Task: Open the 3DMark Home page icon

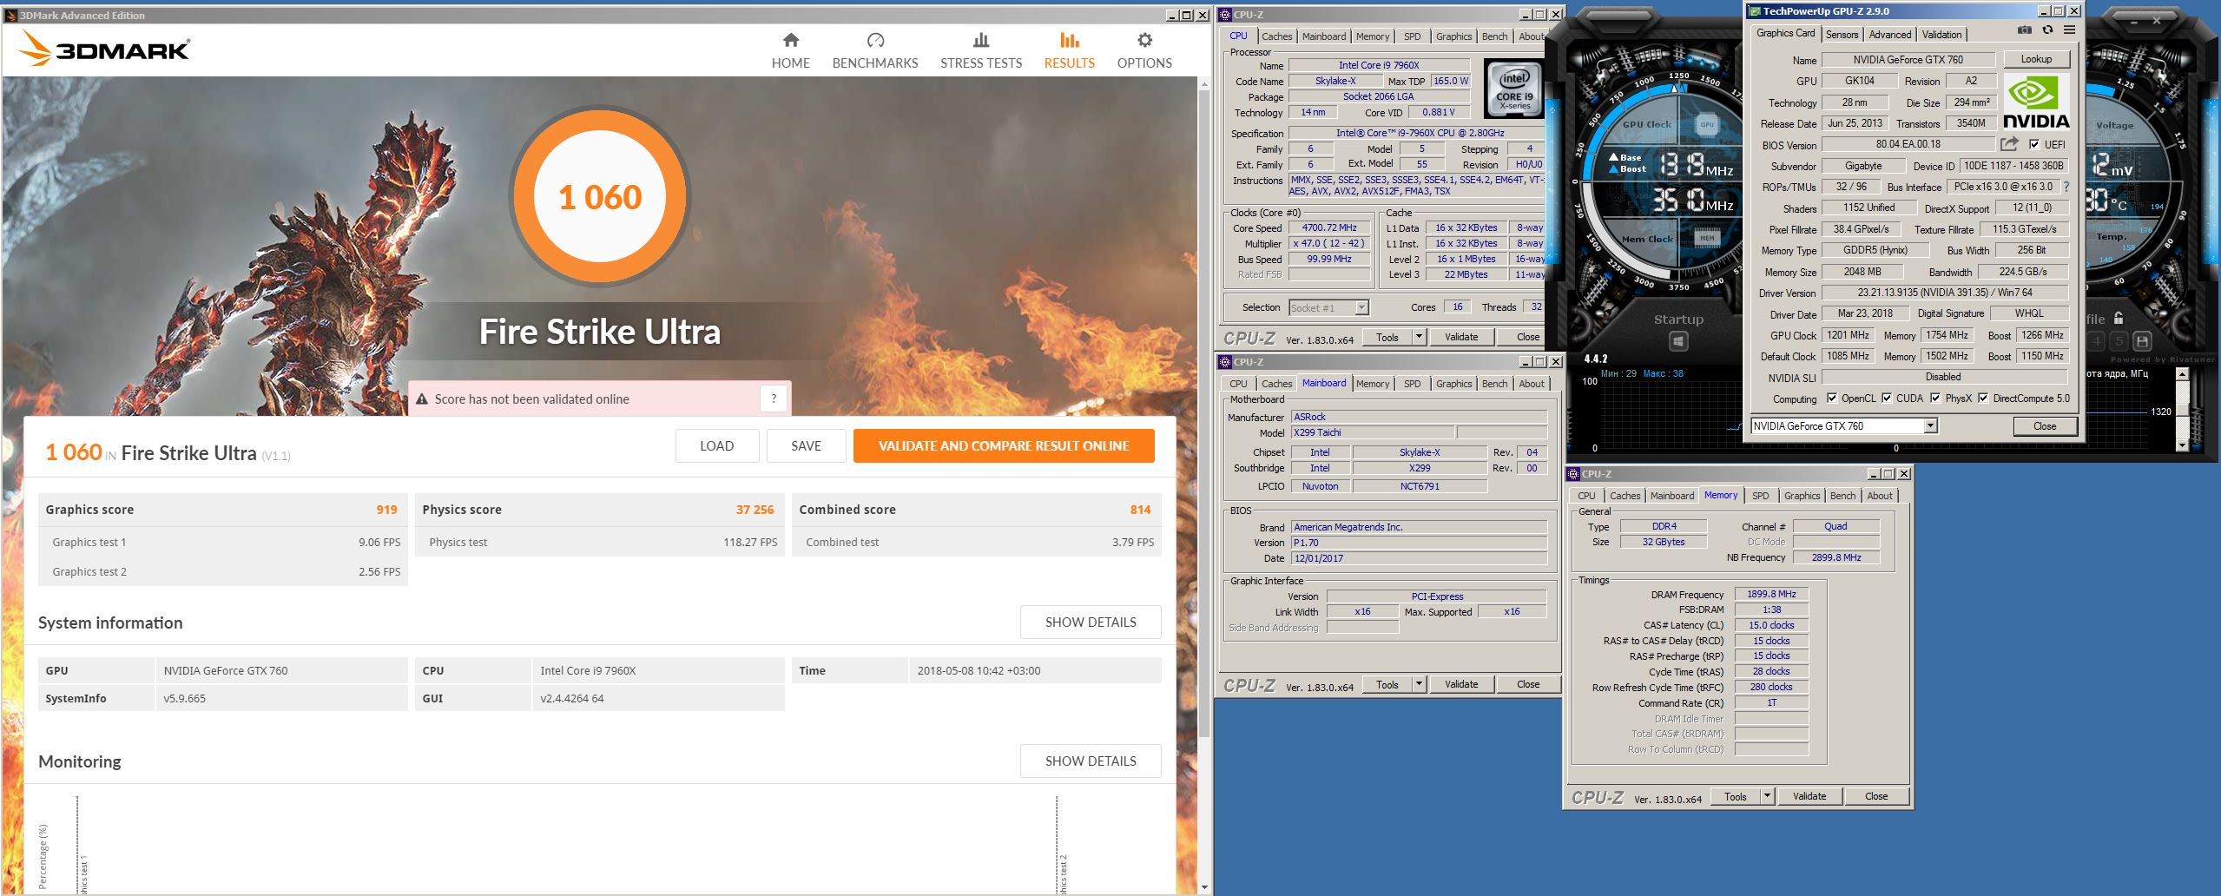Action: point(790,40)
